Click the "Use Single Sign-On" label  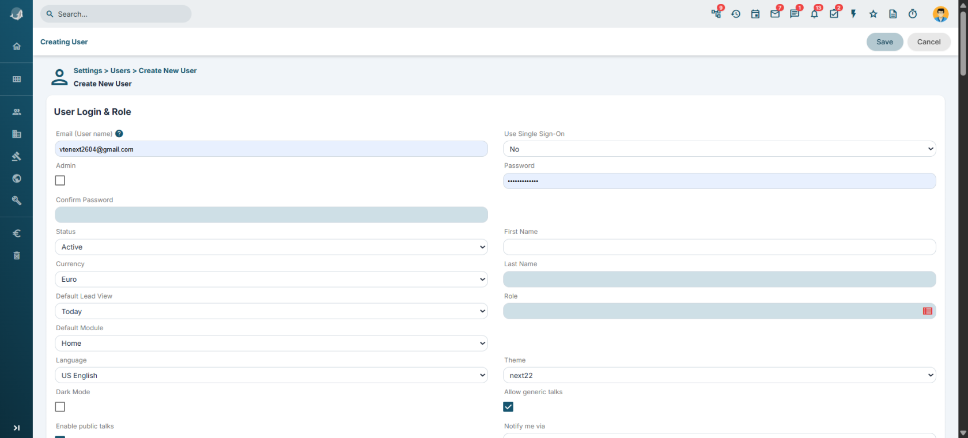coord(534,134)
